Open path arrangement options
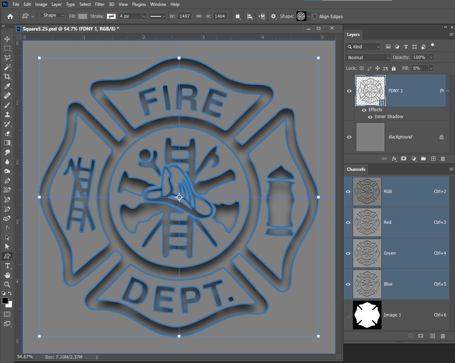 click(262, 16)
